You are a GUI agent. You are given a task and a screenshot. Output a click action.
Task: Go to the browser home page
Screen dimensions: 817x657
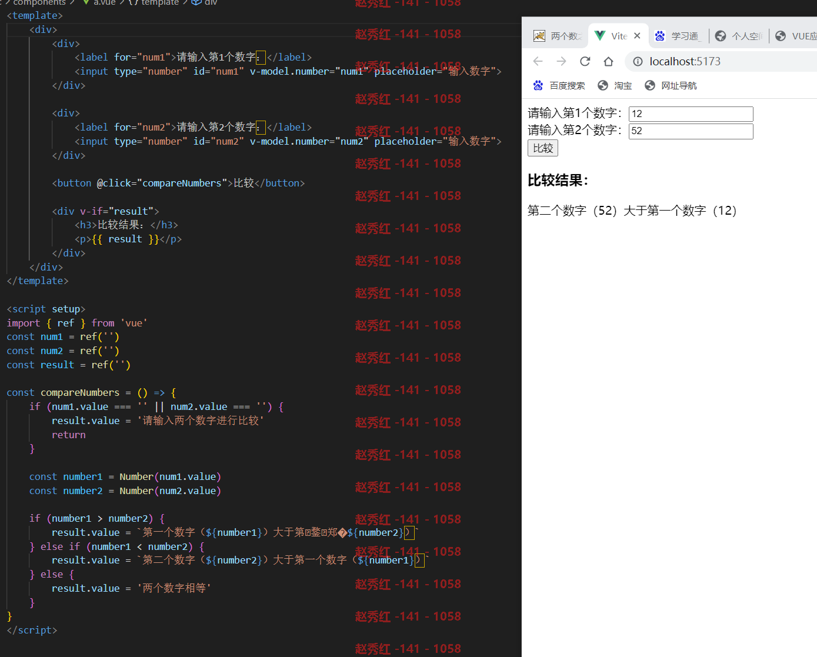click(x=609, y=61)
